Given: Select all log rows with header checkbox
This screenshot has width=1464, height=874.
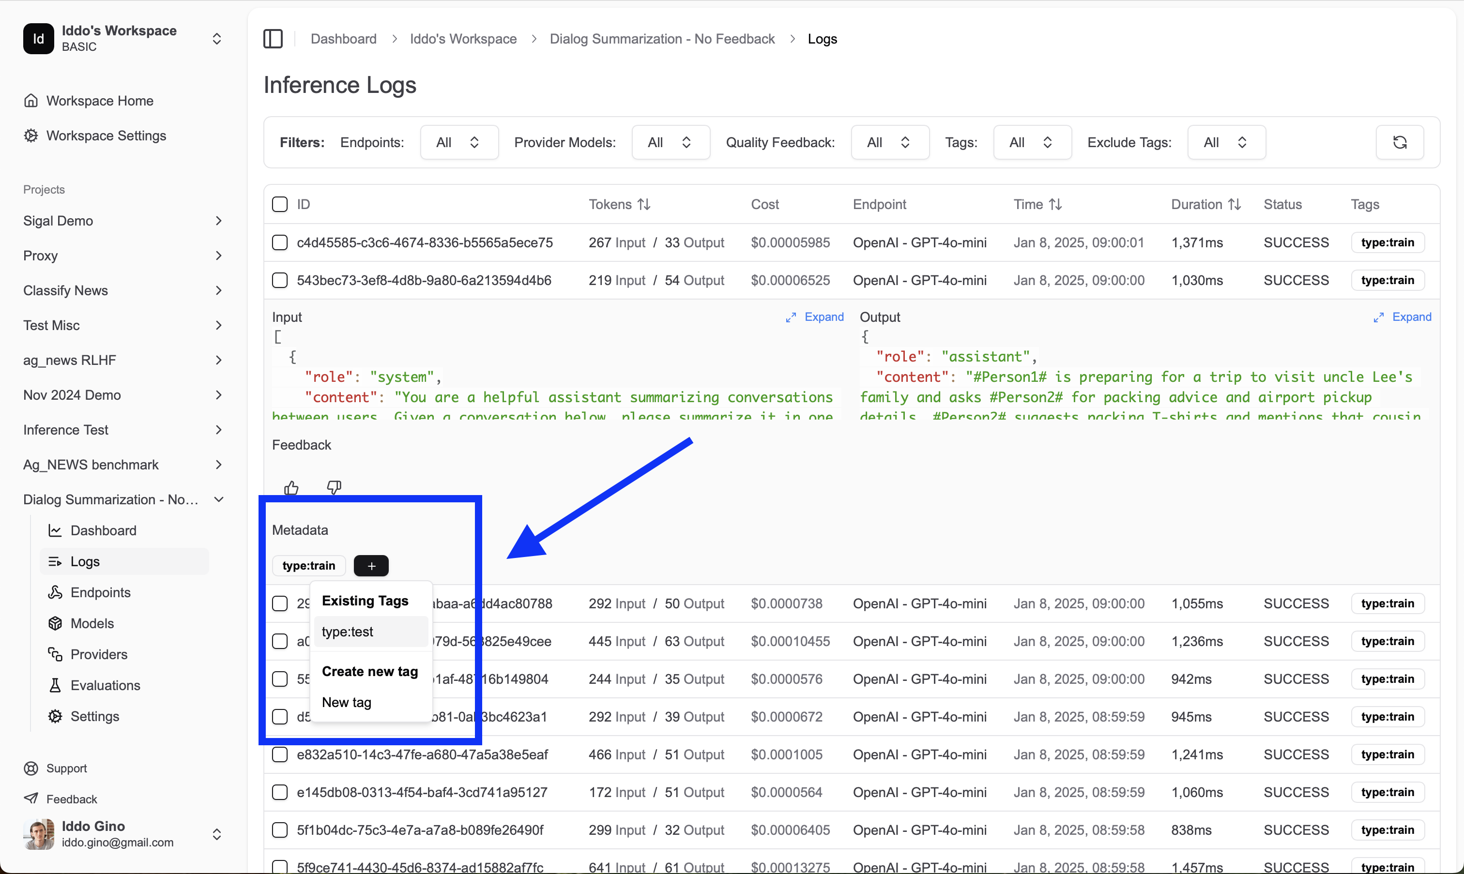Looking at the screenshot, I should pyautogui.click(x=280, y=204).
